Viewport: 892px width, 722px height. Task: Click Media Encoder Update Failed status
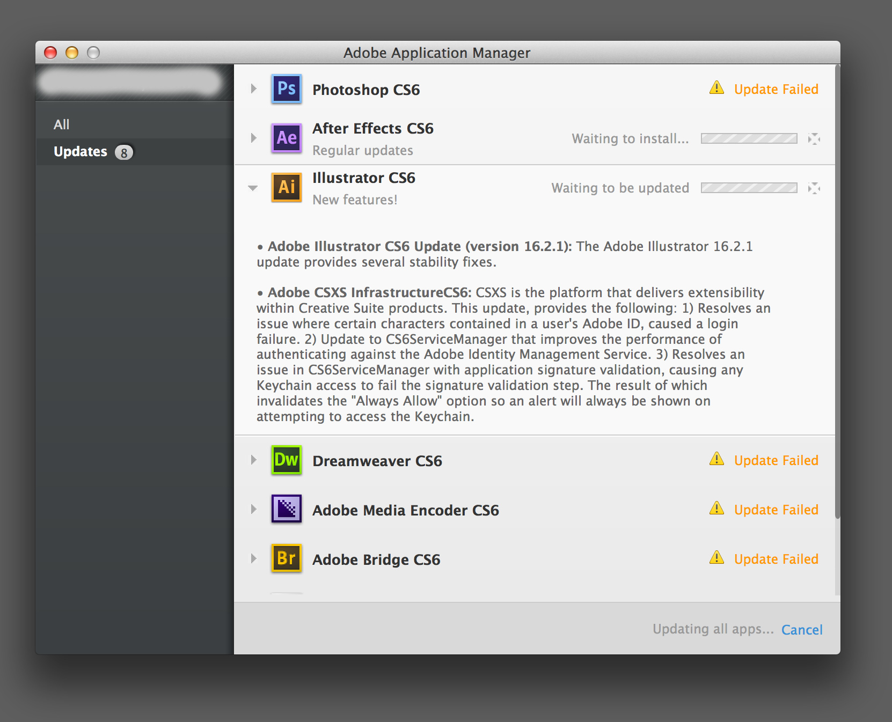[x=776, y=510]
